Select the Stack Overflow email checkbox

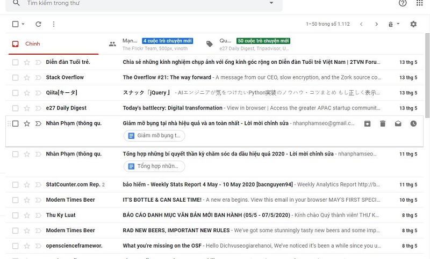pos(16,78)
